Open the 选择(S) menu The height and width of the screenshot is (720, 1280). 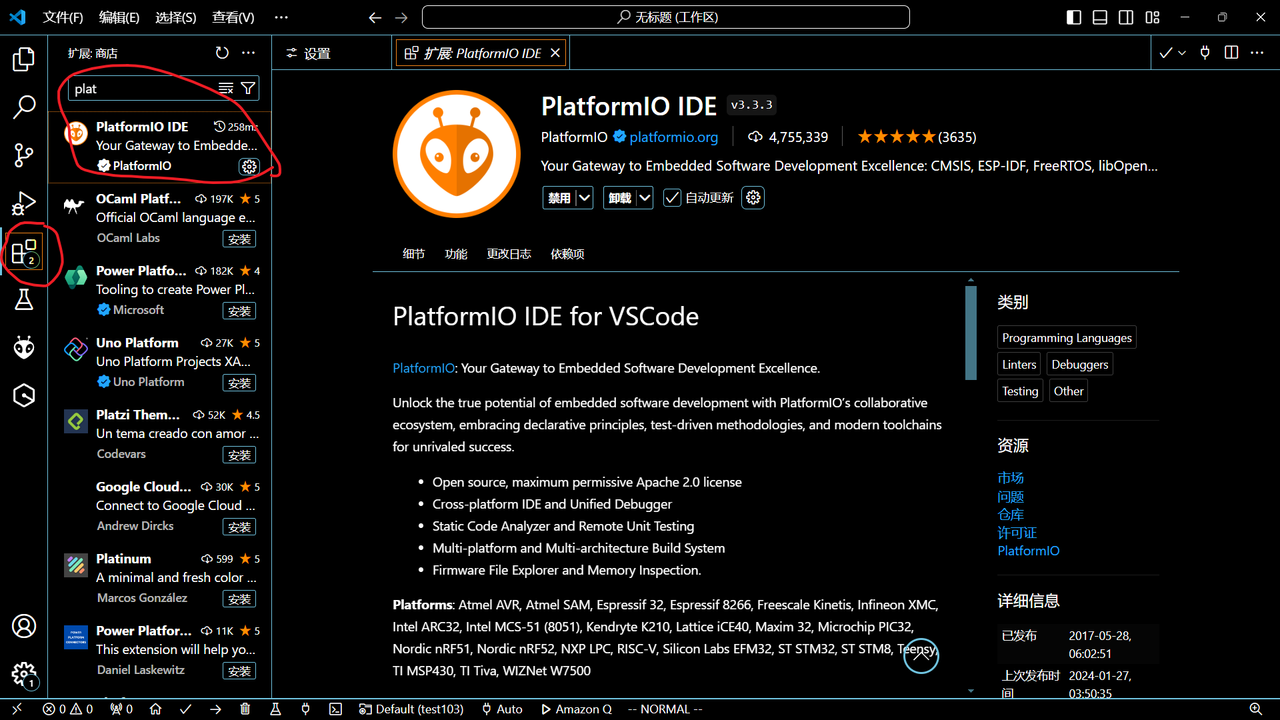click(176, 17)
